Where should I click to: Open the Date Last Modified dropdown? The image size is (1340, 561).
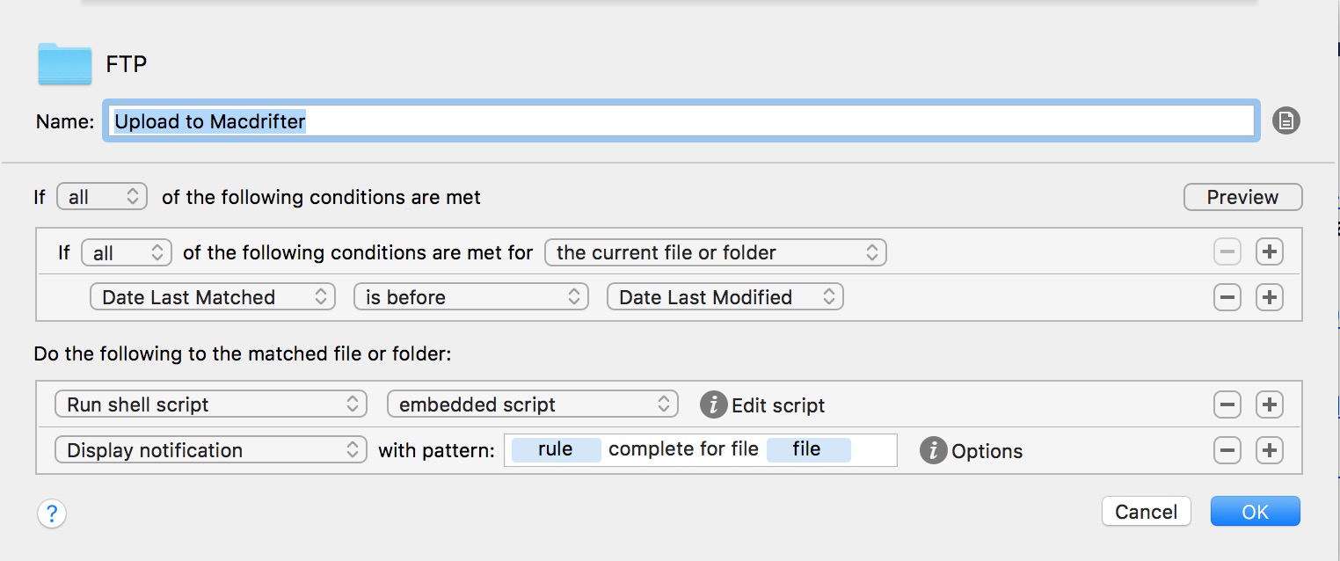(724, 296)
